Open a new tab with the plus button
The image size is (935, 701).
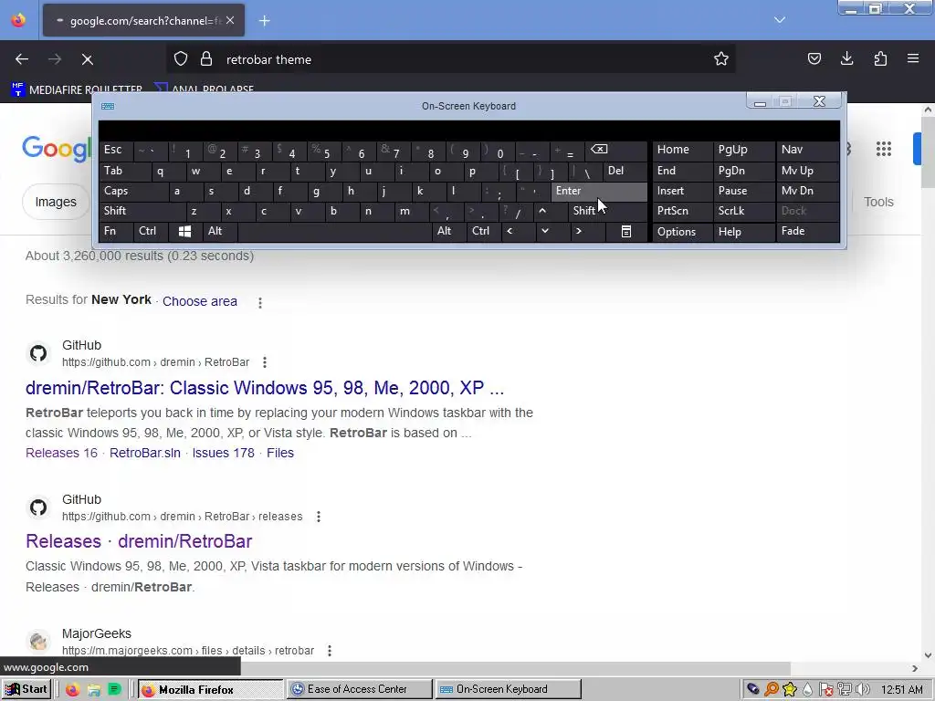pos(264,21)
